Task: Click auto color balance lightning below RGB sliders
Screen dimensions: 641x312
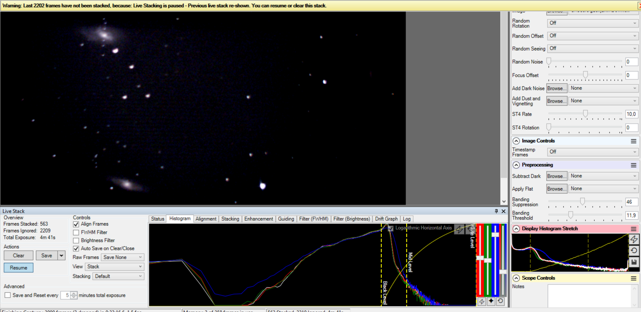Action: click(x=482, y=301)
